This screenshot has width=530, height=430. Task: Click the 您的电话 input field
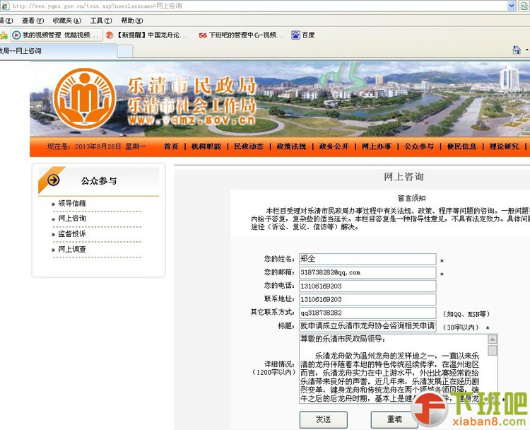click(367, 286)
